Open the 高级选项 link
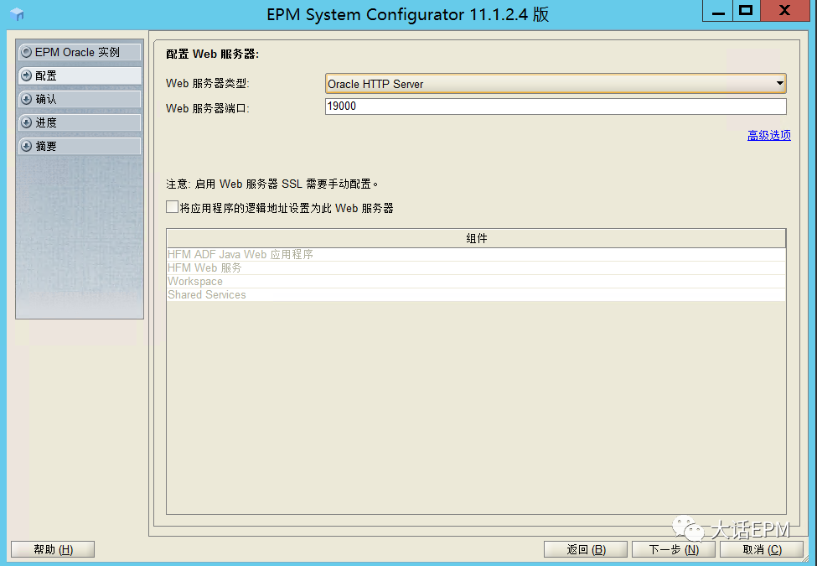This screenshot has height=566, width=817. (769, 135)
